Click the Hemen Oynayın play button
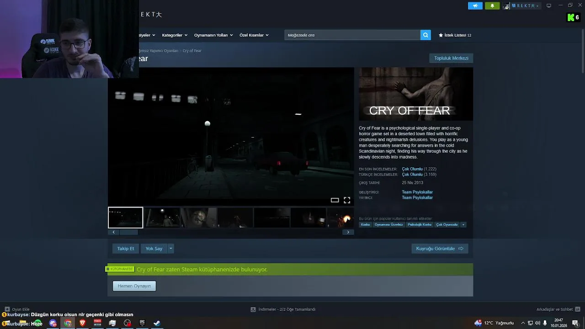Screen dimensions: 585x329 [x=134, y=286]
